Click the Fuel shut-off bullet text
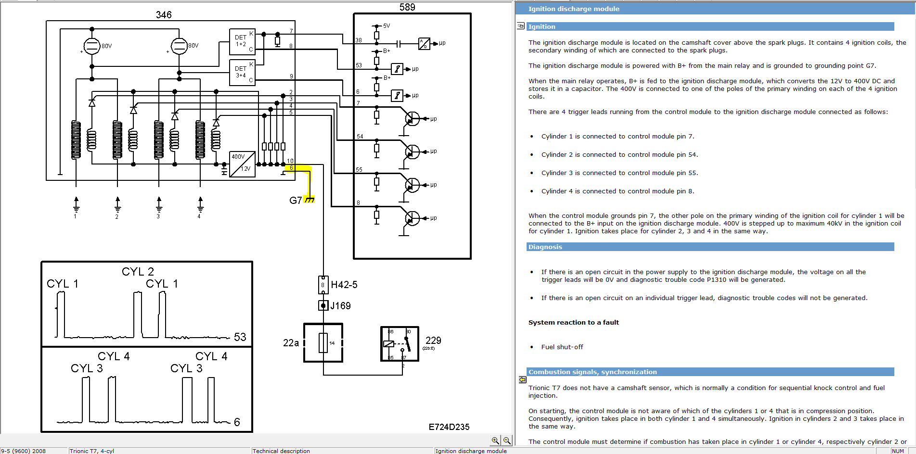Viewport: 916px width, 454px height. pos(562,347)
